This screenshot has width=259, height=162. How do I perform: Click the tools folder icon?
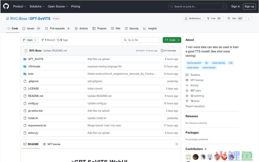click(x=25, y=74)
